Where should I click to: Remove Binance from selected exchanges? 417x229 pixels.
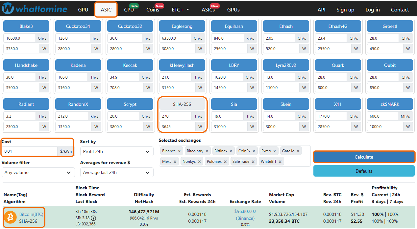179,151
